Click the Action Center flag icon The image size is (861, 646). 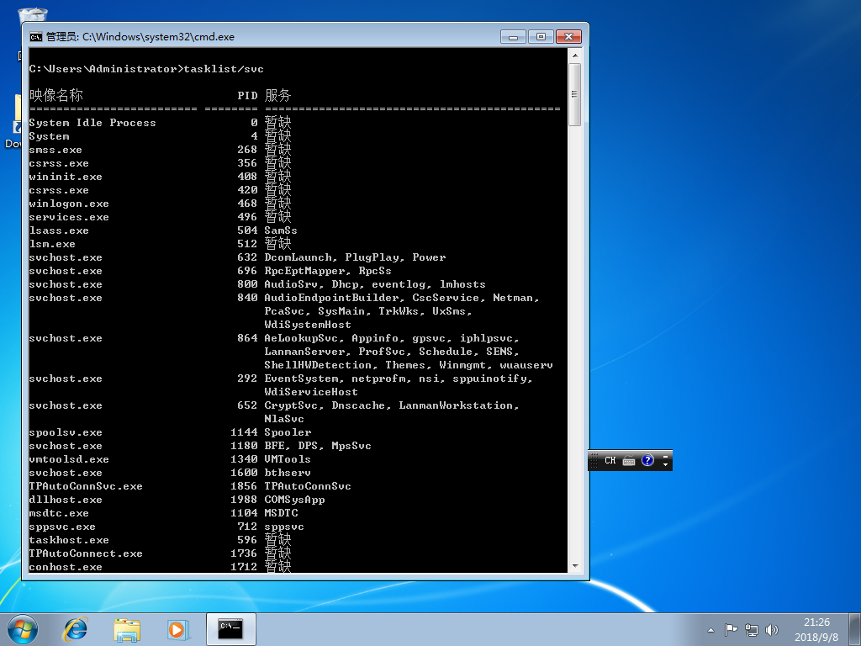[732, 629]
